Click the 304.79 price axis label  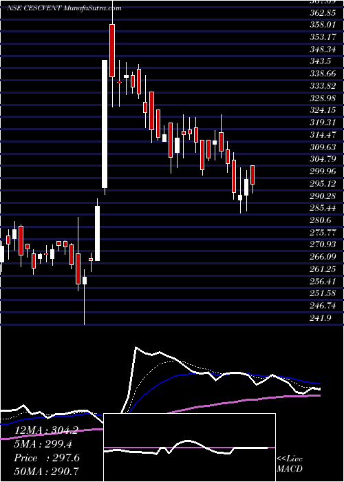pos(323,159)
